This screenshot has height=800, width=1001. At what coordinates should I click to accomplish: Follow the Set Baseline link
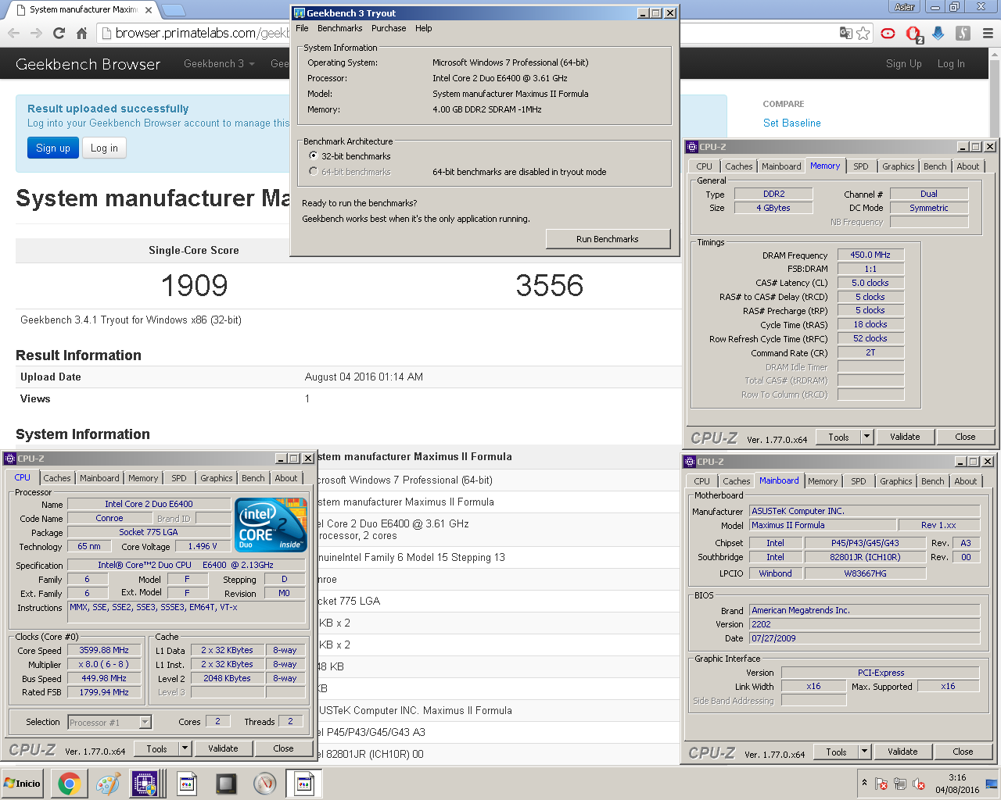(792, 123)
